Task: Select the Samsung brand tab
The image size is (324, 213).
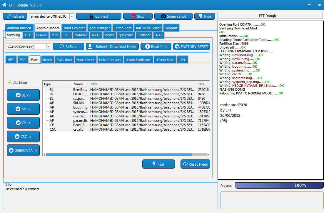Action: (x=14, y=35)
